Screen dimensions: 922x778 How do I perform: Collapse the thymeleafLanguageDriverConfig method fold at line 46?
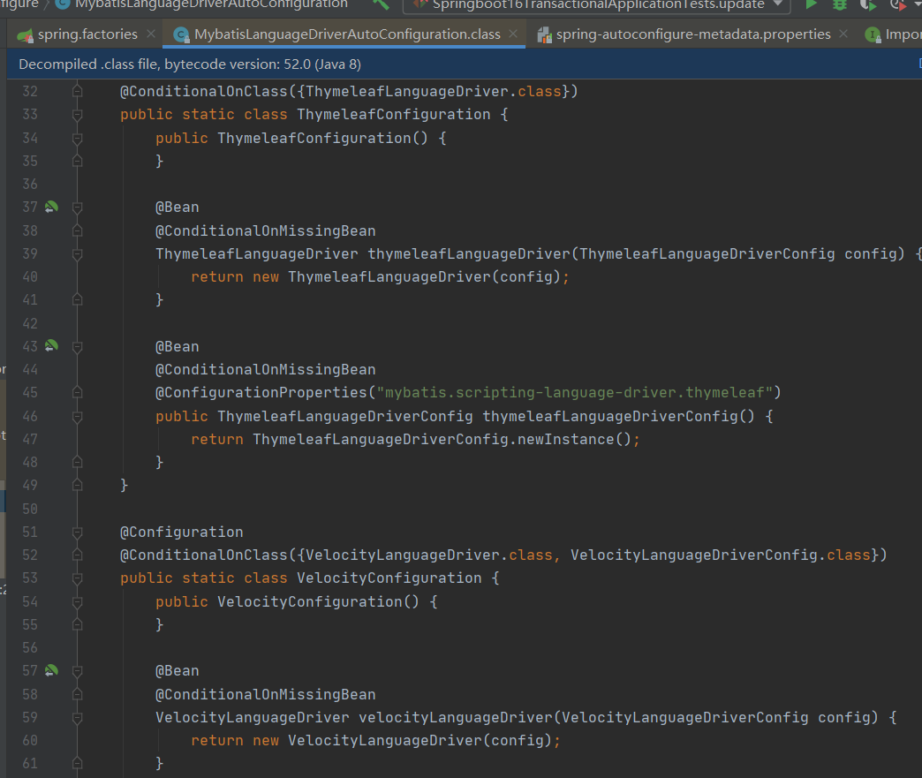point(77,416)
